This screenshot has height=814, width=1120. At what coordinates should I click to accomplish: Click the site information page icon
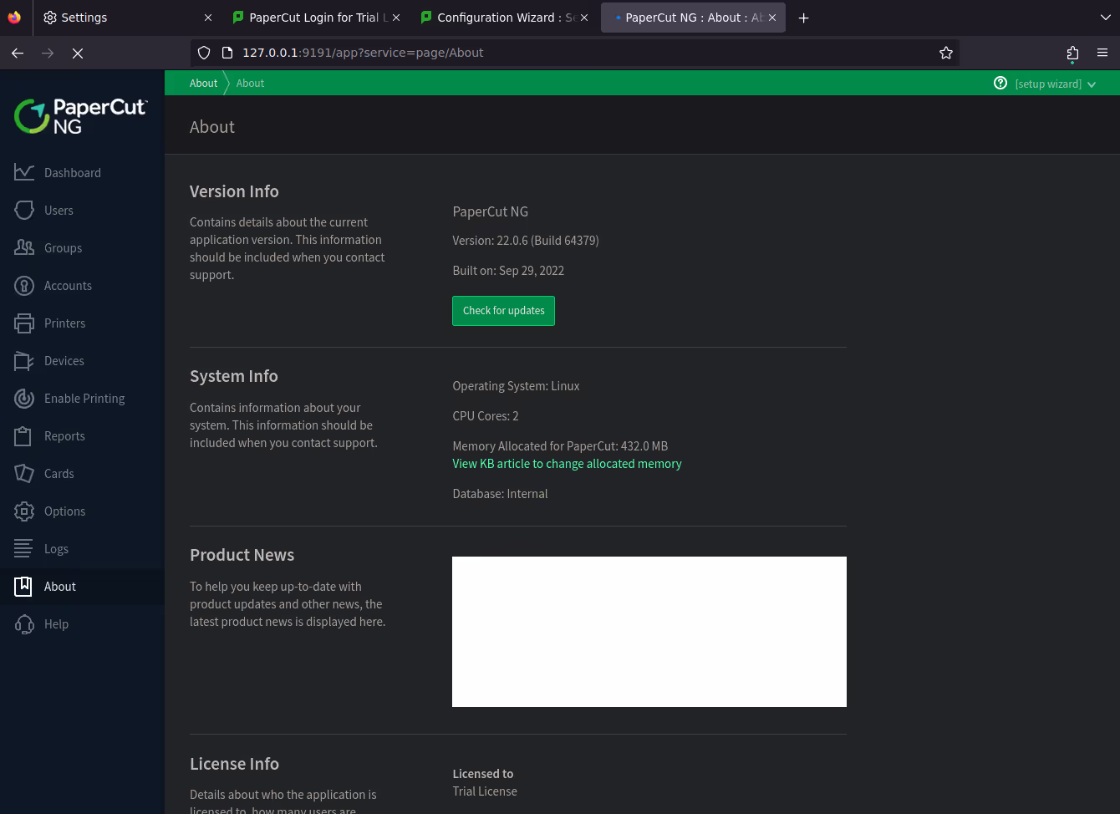coord(227,53)
